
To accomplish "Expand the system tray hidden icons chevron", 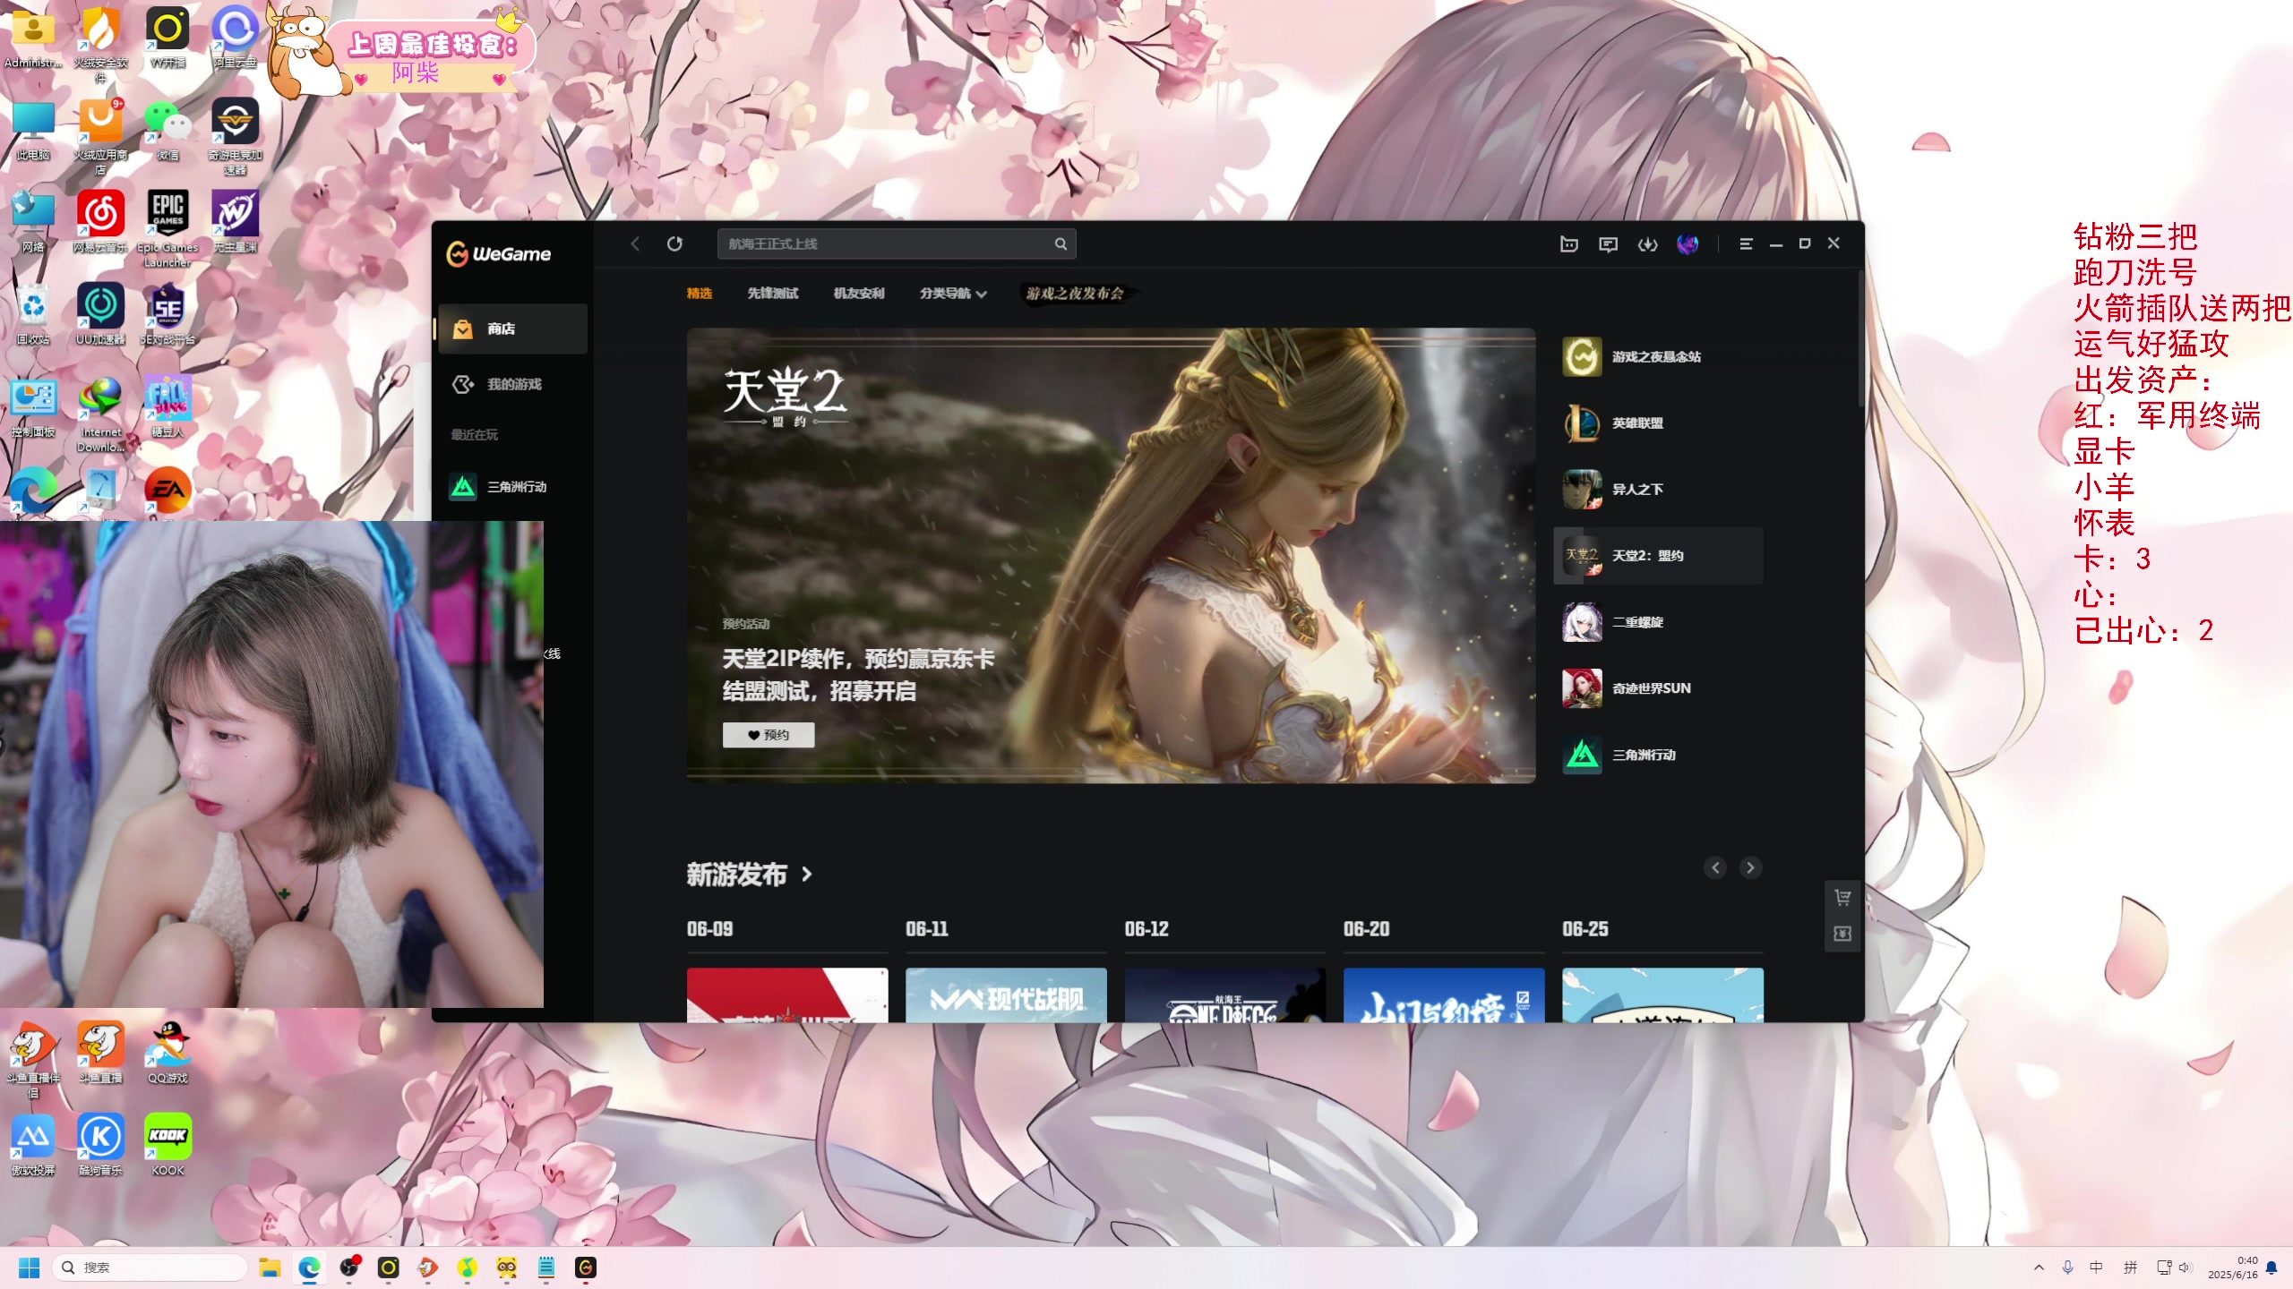I will pyautogui.click(x=2039, y=1268).
